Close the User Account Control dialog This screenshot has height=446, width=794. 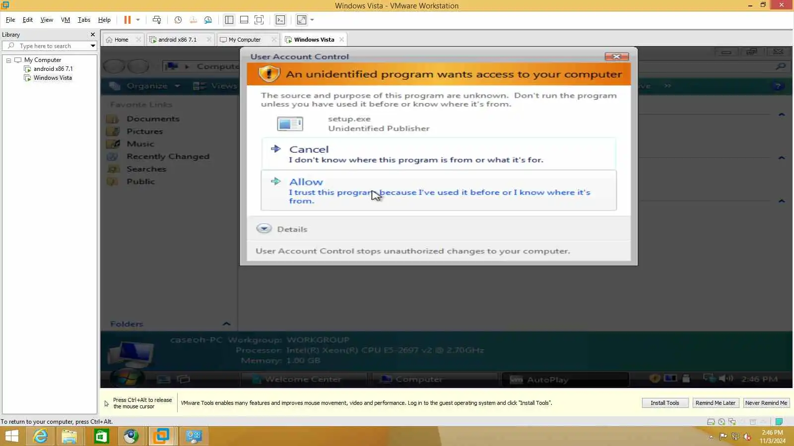click(617, 56)
